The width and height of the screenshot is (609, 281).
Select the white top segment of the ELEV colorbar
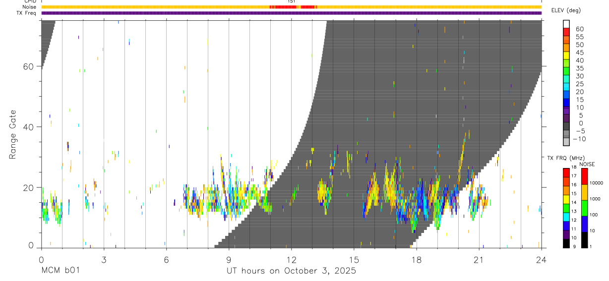click(x=566, y=24)
